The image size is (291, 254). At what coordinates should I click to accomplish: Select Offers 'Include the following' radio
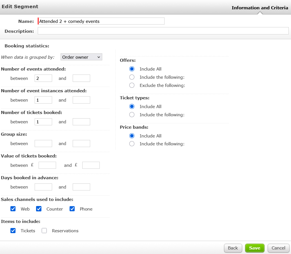pyautogui.click(x=132, y=77)
